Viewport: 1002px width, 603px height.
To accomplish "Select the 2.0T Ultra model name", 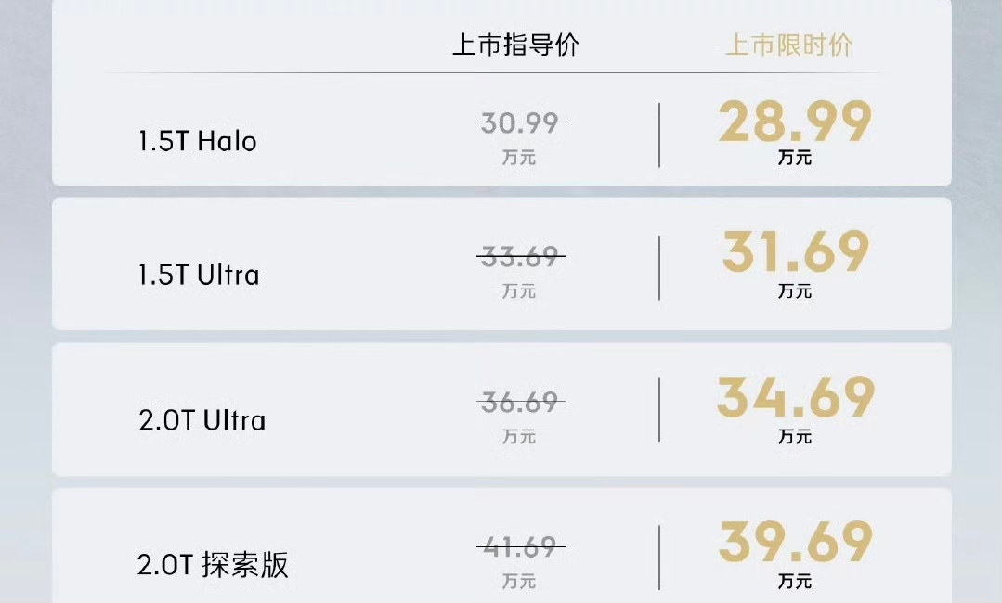I will (202, 420).
